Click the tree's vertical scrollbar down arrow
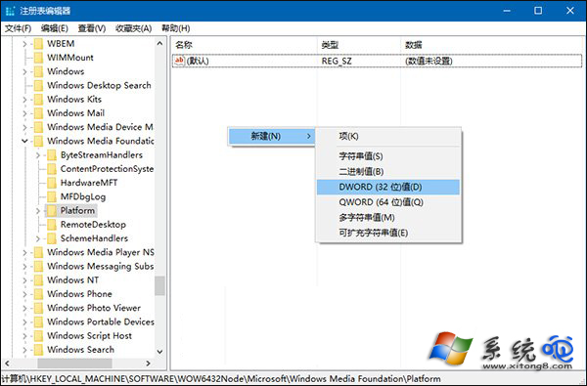This screenshot has width=587, height=386. (159, 352)
